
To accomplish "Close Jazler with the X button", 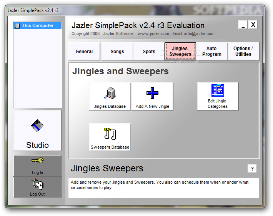I will coord(253,25).
